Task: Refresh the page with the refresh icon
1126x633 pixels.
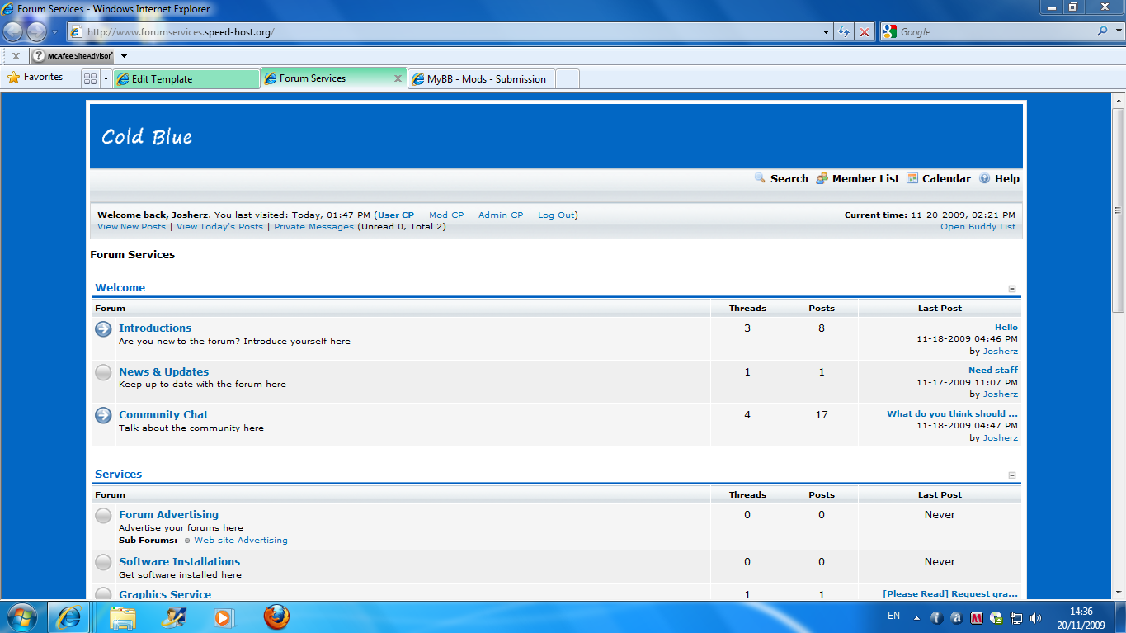Action: point(843,32)
